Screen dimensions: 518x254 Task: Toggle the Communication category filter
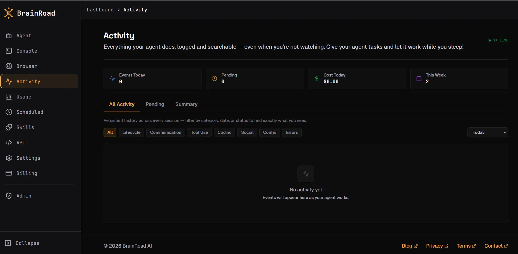166,132
